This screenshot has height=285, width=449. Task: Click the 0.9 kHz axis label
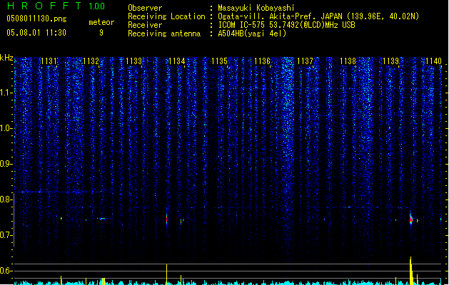click(x=6, y=164)
